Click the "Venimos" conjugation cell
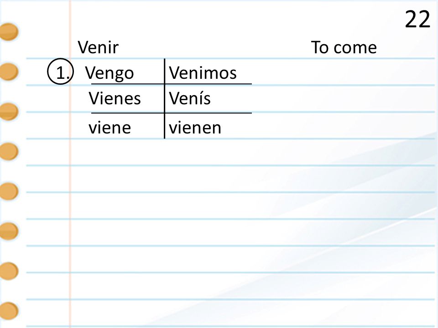The image size is (438, 328). pyautogui.click(x=203, y=73)
